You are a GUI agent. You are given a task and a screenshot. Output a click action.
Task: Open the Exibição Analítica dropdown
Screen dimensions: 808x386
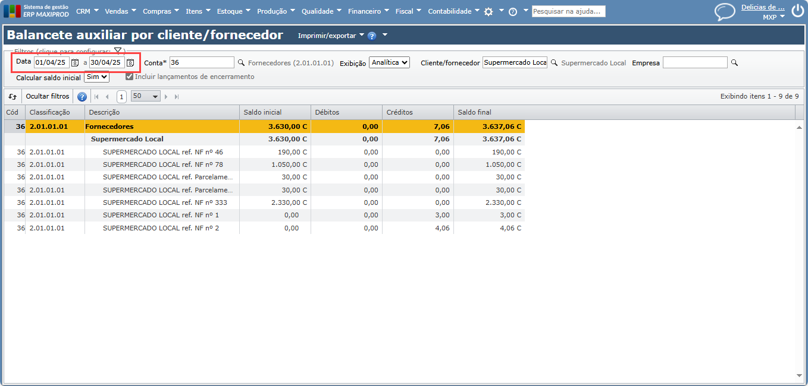pyautogui.click(x=389, y=62)
